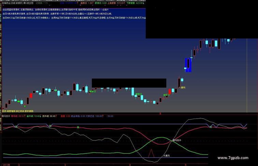The width and height of the screenshot is (258, 166).
Task: Select the blue-highlighted candlestick
Action: pyautogui.click(x=188, y=65)
